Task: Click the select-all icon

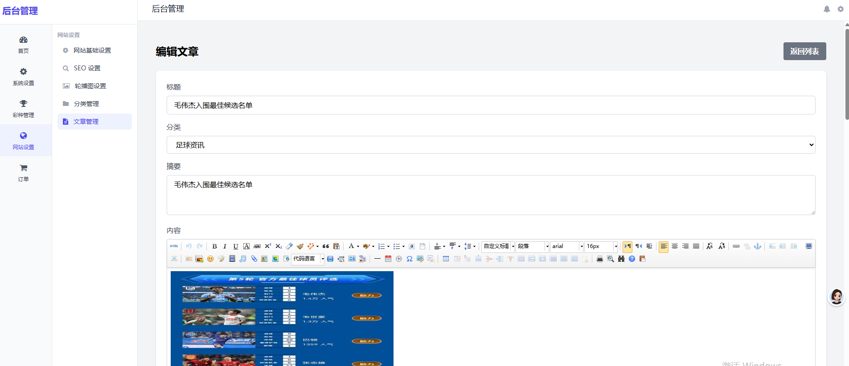Action: click(x=412, y=246)
